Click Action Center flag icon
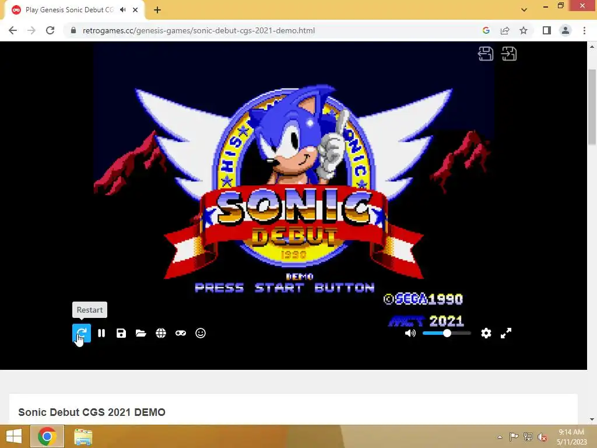This screenshot has width=597, height=448. [514, 437]
